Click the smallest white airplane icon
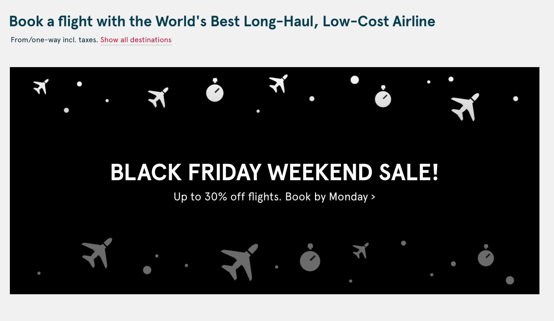The height and width of the screenshot is (321, 554). pos(41,86)
